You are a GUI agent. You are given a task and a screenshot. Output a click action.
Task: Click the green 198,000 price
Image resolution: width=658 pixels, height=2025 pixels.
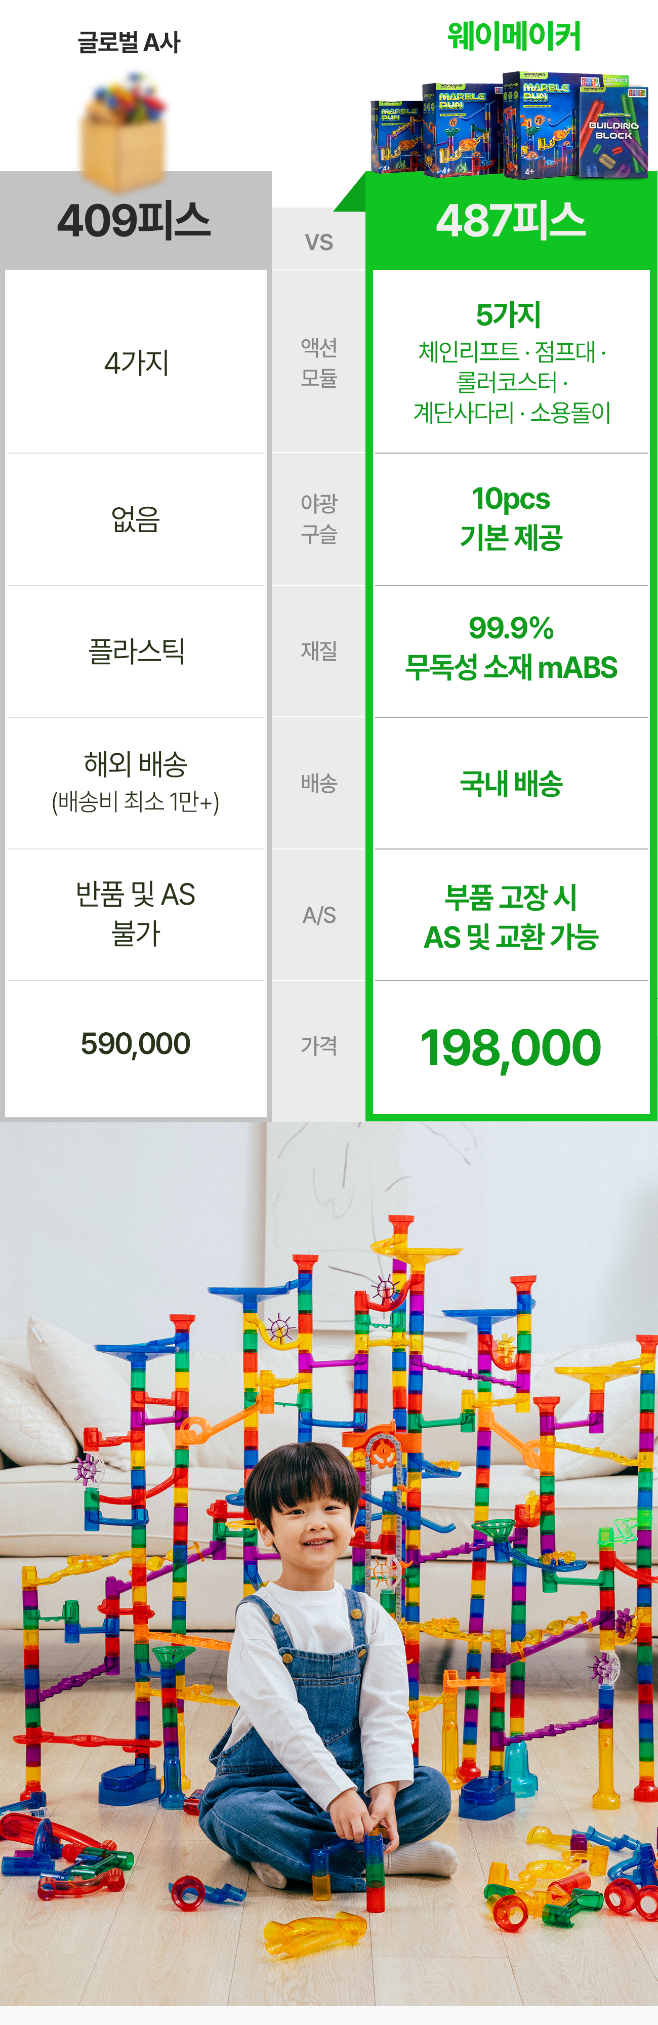pyautogui.click(x=511, y=1048)
